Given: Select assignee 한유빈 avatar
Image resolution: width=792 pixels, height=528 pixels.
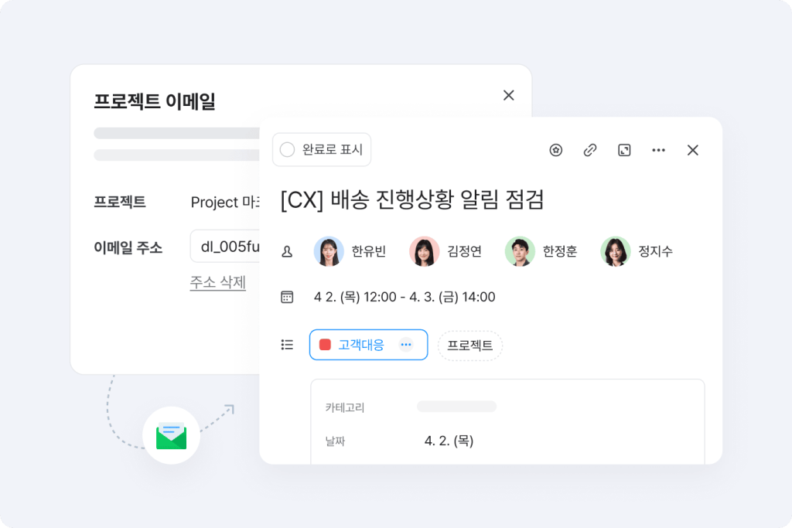Looking at the screenshot, I should coord(329,251).
